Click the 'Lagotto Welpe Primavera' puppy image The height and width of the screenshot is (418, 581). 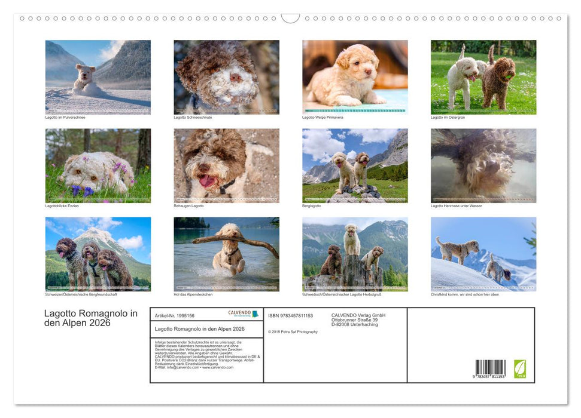(354, 76)
